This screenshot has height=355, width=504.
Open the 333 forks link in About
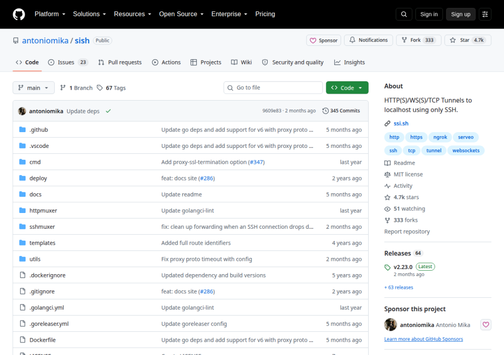[x=401, y=220]
